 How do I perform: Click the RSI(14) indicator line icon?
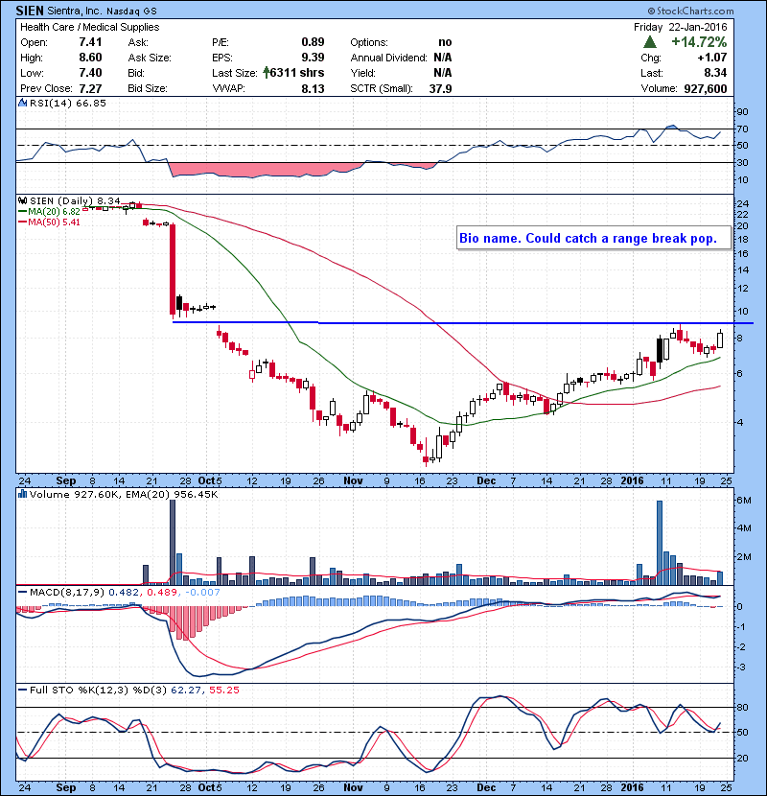click(x=22, y=103)
